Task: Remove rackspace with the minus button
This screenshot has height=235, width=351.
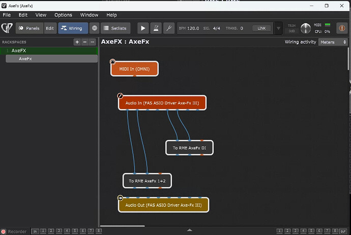Action: pos(84,42)
